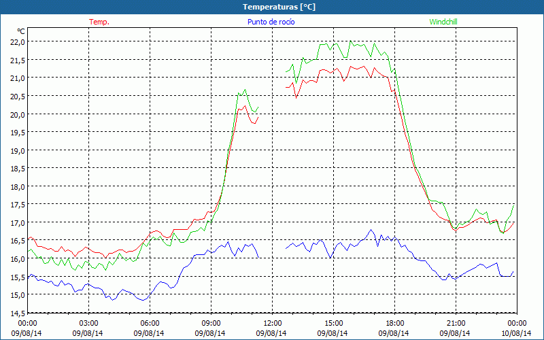Screen dimensions: 544x340
Task: Click the 21:00 time axis label
Action: click(456, 323)
